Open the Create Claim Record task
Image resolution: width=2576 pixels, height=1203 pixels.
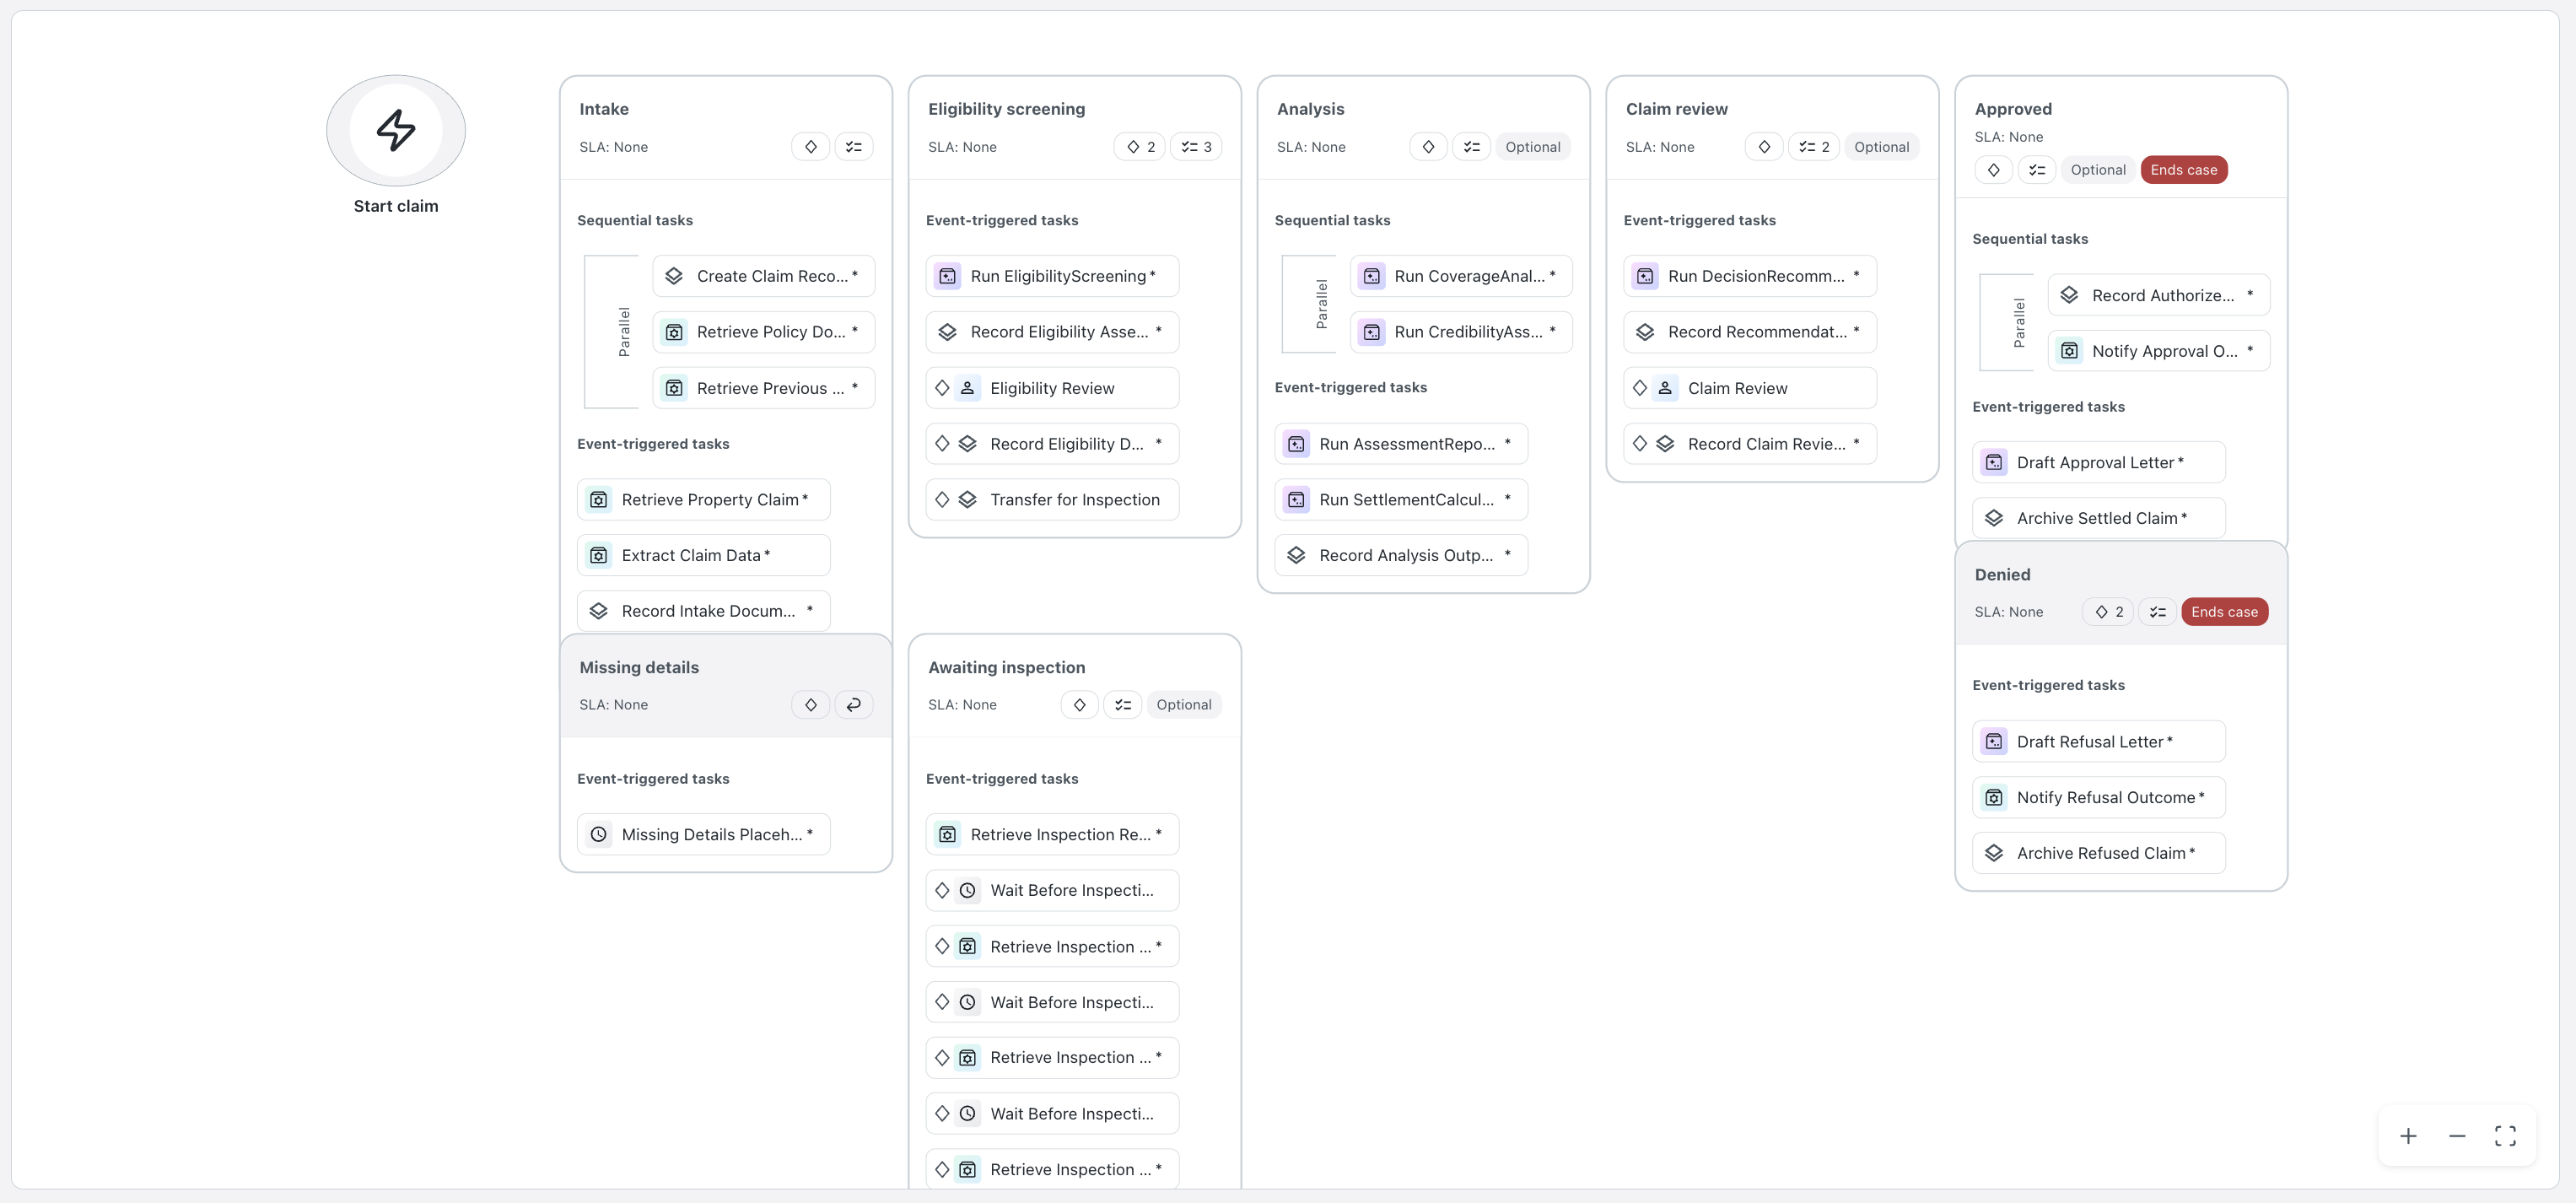pos(764,276)
